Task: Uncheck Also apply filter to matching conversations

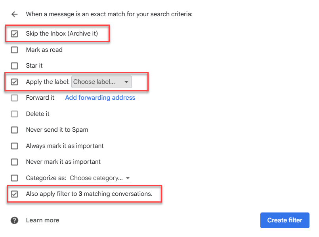Action: pos(15,194)
